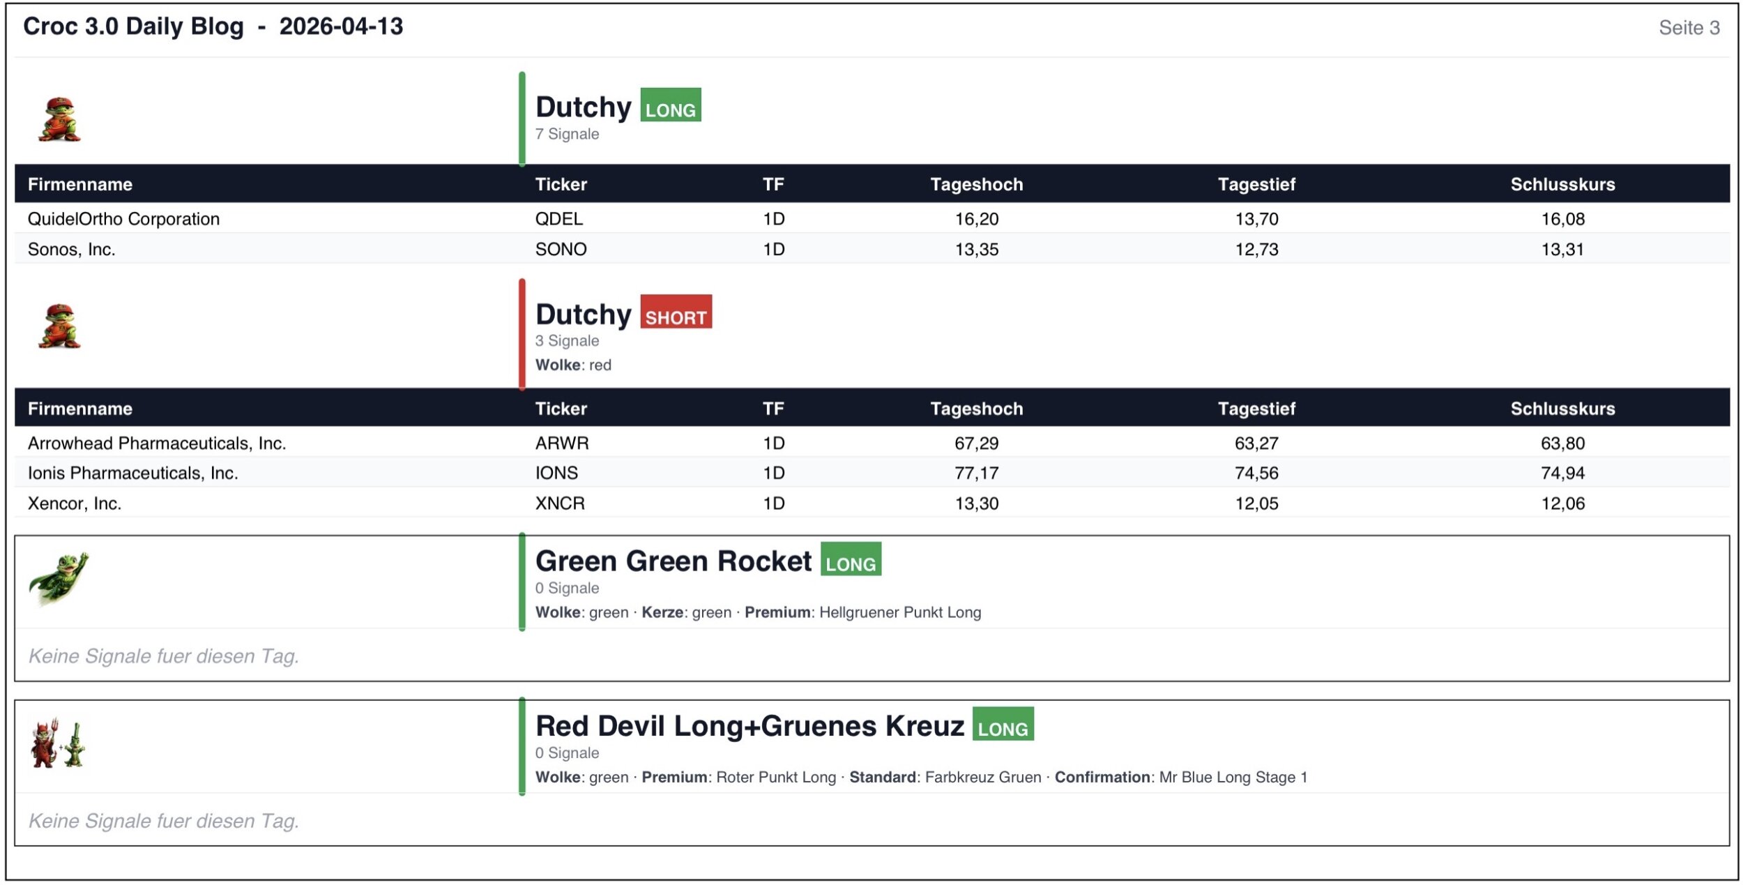Click the Tageshoch header in Dutchy Short table
This screenshot has height=885, width=1743.
(976, 409)
